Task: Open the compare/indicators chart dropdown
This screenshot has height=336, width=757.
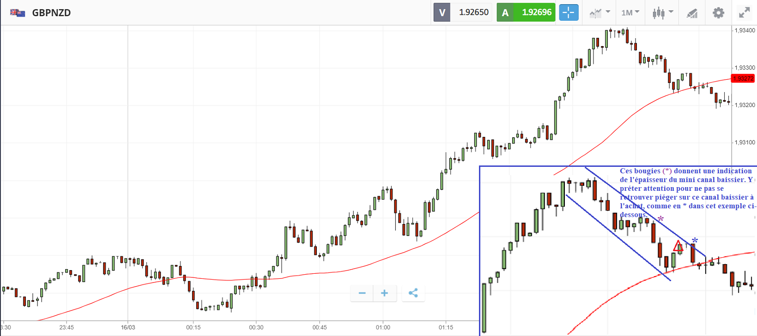Action: click(600, 12)
